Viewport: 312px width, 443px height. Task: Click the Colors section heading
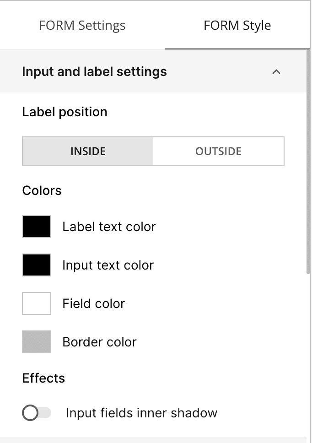pos(42,190)
